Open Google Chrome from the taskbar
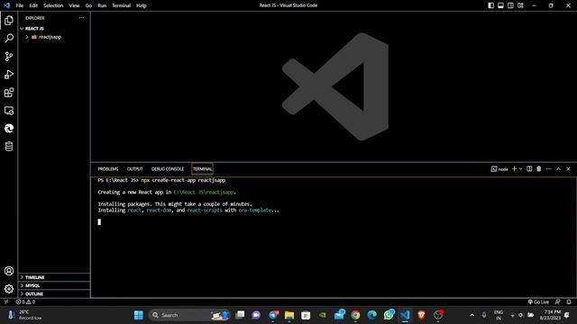The height and width of the screenshot is (324, 577). pos(355,315)
